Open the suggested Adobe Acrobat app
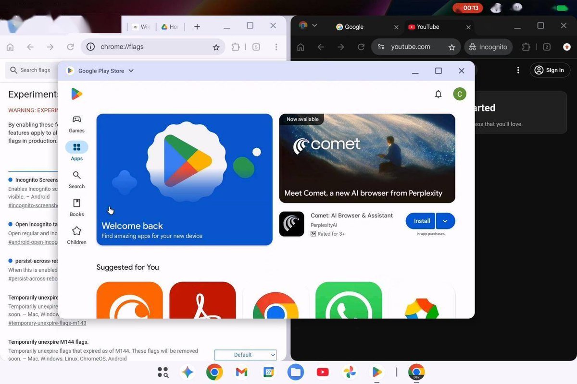Viewport: 577px width, 384px height. click(202, 300)
